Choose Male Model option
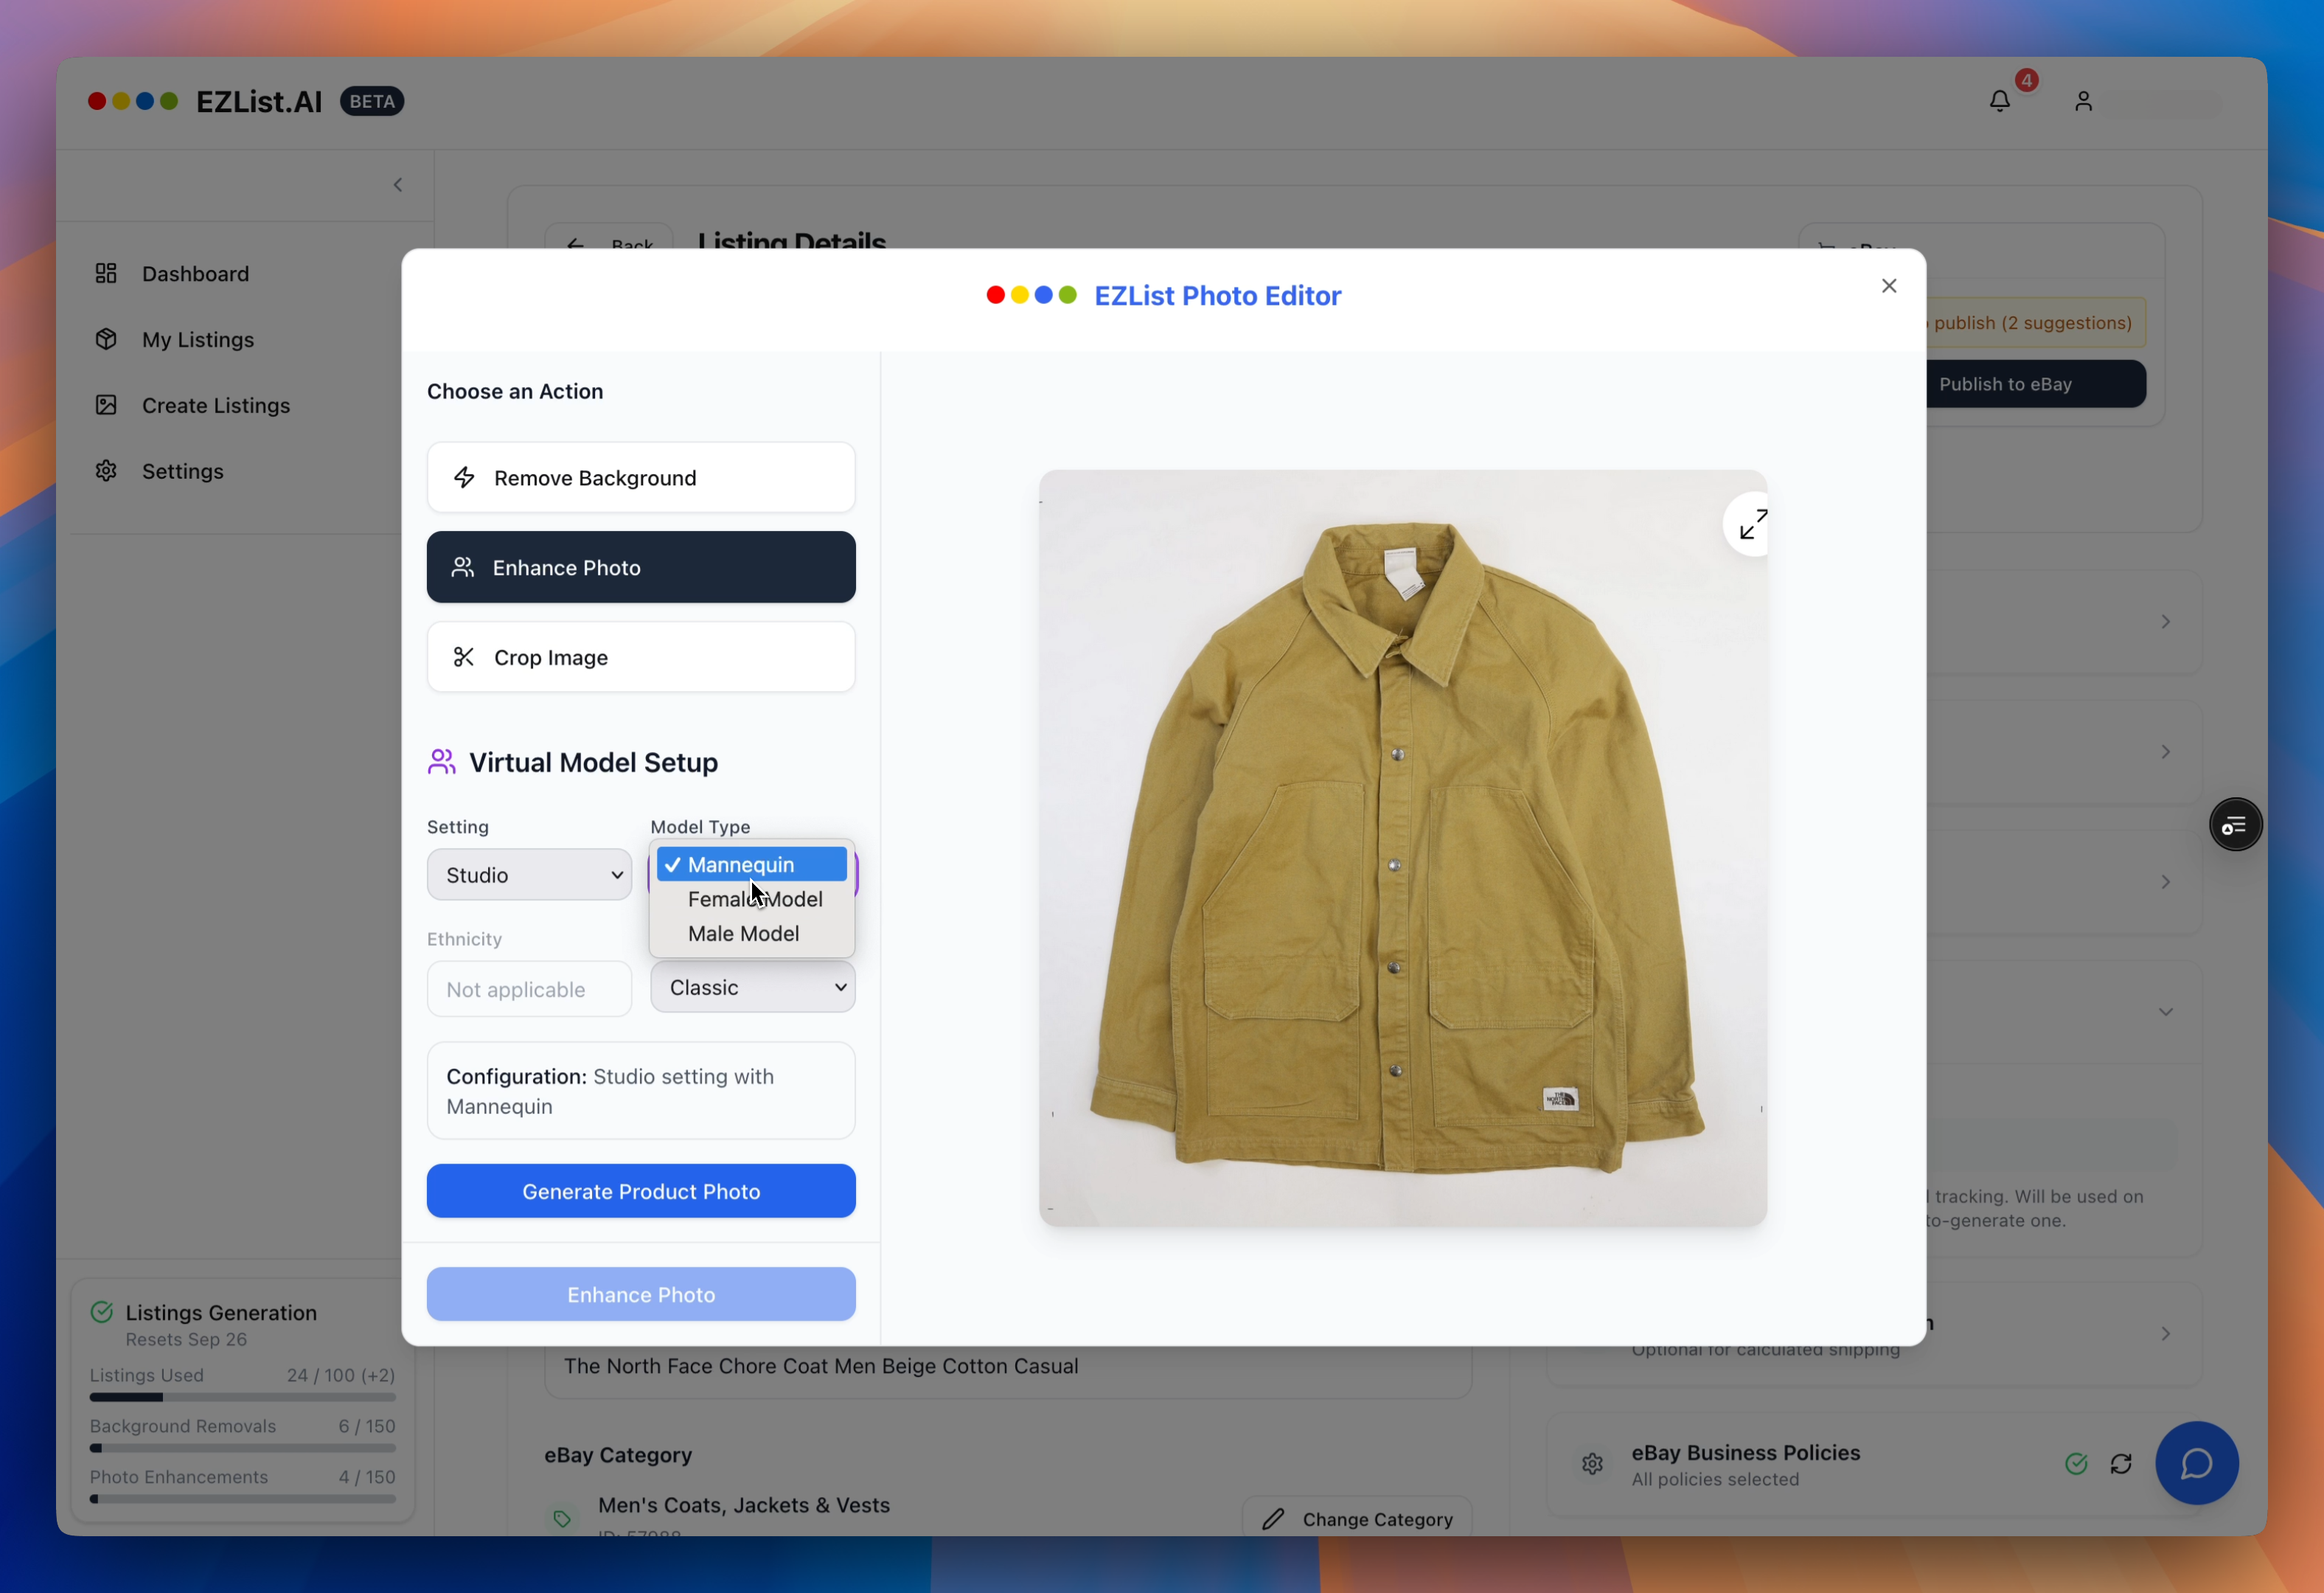 743,933
